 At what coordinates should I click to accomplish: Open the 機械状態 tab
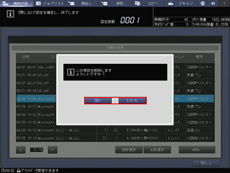(16, 3)
